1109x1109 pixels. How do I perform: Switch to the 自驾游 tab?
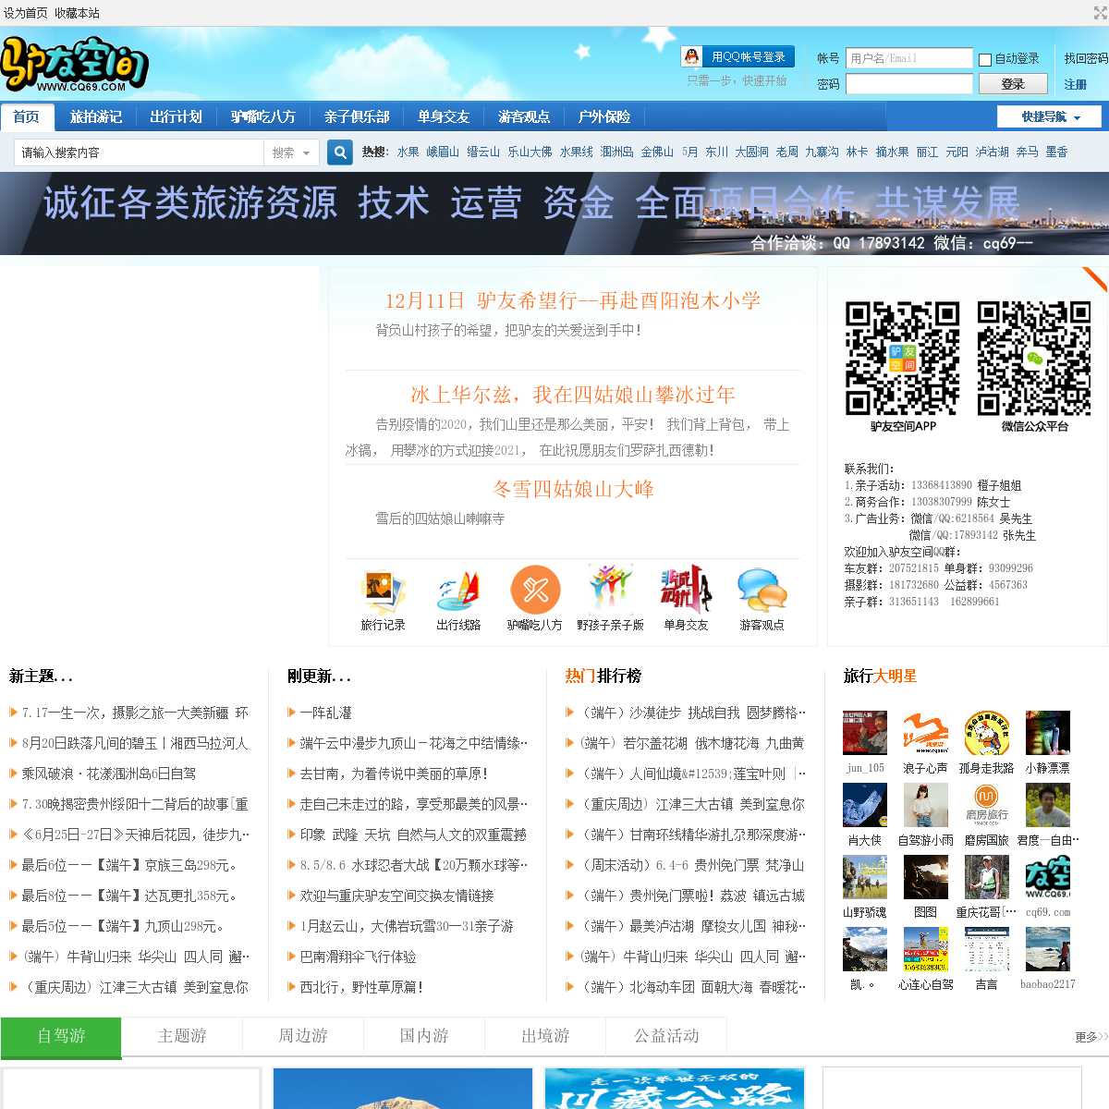pyautogui.click(x=61, y=1037)
